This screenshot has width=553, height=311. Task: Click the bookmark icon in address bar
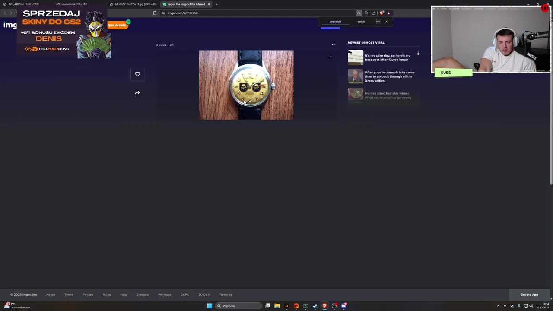(155, 13)
